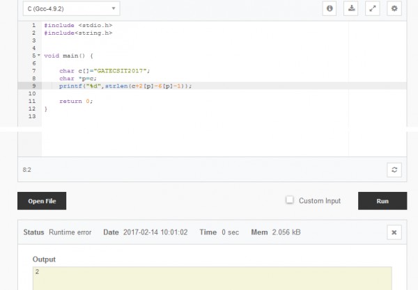Click the Open File button
Image resolution: width=418 pixels, height=290 pixels.
(42, 201)
